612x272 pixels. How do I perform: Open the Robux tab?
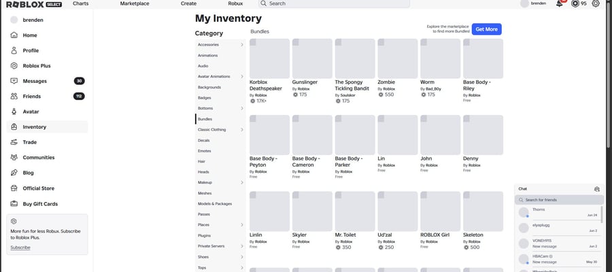pos(235,3)
